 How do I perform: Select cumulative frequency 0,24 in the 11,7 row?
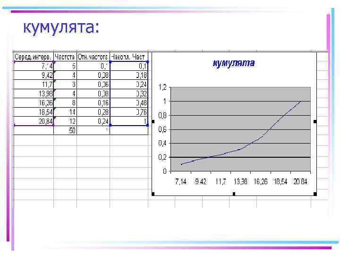tap(129, 84)
